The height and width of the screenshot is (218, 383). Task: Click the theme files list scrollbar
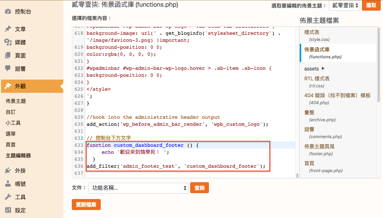point(379,64)
